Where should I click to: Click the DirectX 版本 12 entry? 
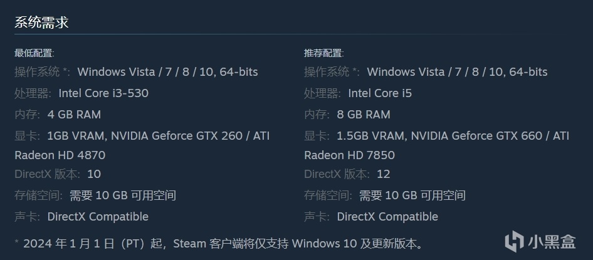[x=347, y=174]
